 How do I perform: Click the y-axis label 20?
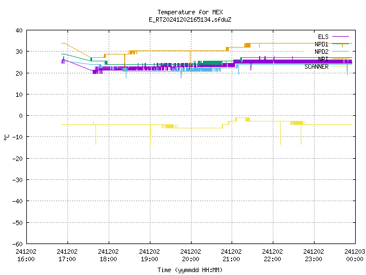pos(19,73)
